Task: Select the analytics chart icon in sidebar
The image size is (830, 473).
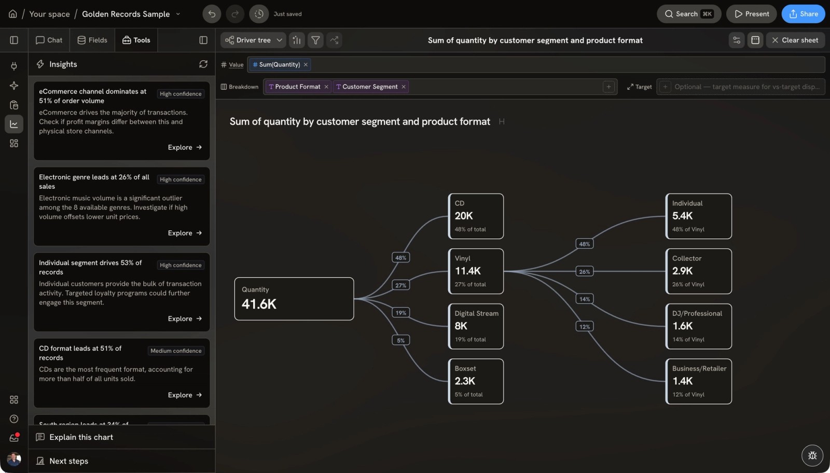Action: [14, 124]
